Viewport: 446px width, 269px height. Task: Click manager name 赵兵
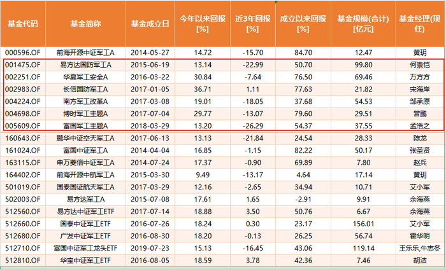(419, 163)
